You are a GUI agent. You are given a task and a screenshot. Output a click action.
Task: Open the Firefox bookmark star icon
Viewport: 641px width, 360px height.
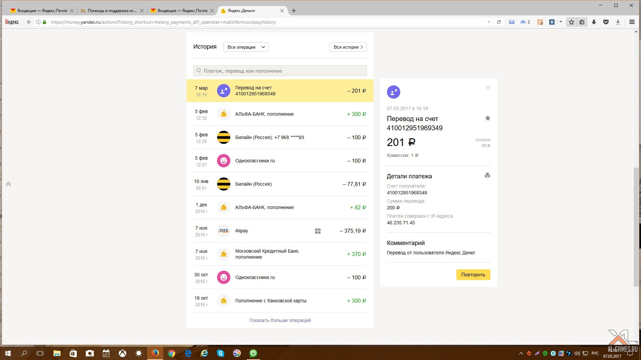[572, 22]
